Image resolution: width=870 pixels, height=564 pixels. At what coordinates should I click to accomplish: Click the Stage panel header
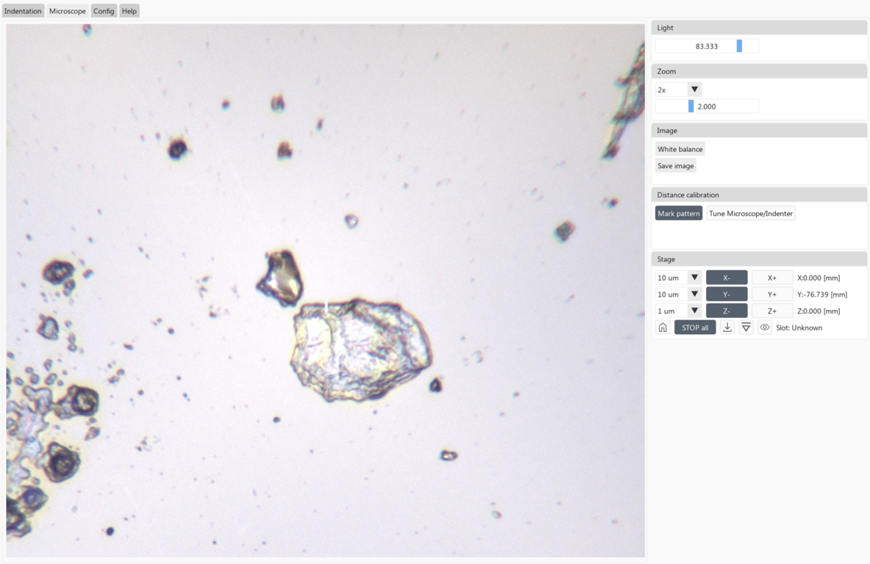point(759,259)
